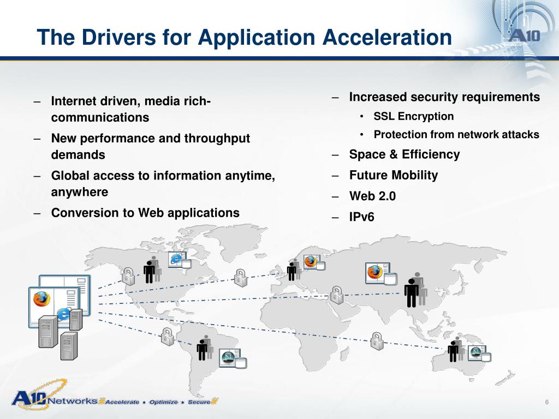Select the Netscape browser window in South America
559x419 pixels.
click(233, 358)
